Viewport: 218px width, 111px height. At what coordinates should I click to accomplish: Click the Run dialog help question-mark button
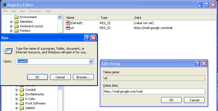coord(87,38)
